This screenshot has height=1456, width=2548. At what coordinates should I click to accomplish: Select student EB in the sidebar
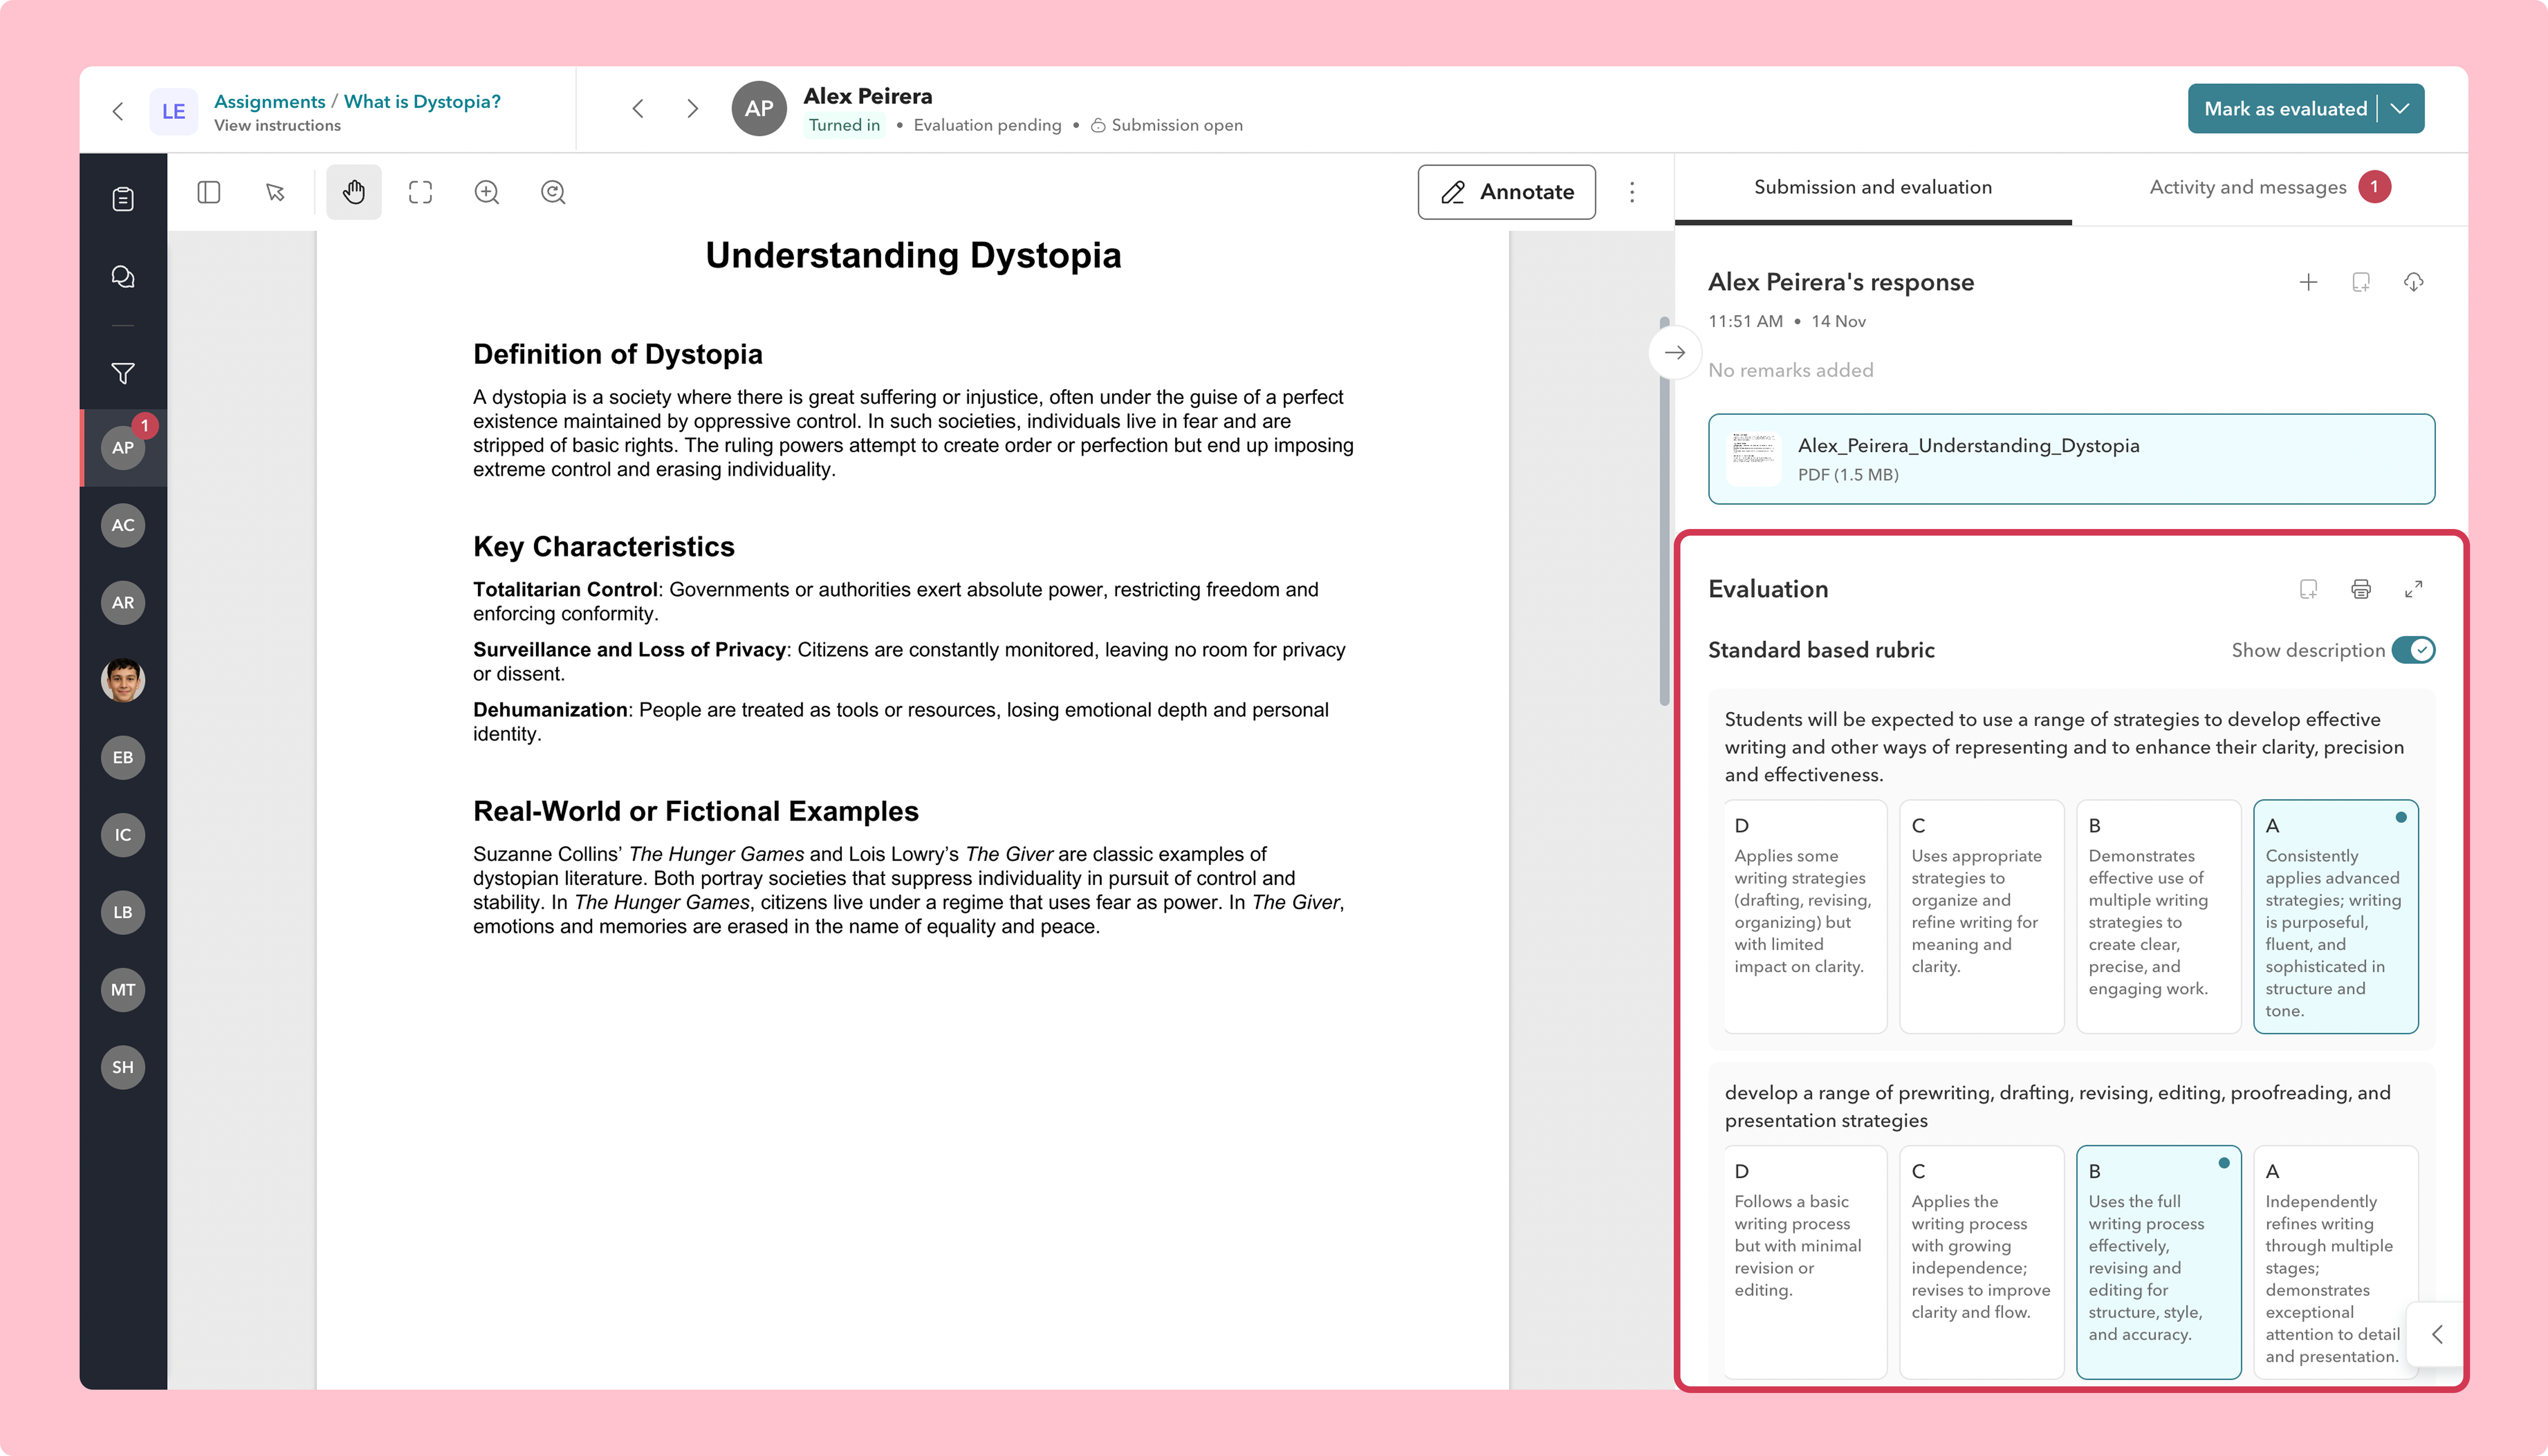point(123,757)
